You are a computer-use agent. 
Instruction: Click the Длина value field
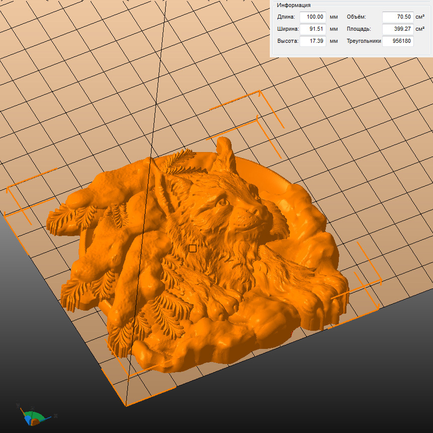(x=313, y=17)
